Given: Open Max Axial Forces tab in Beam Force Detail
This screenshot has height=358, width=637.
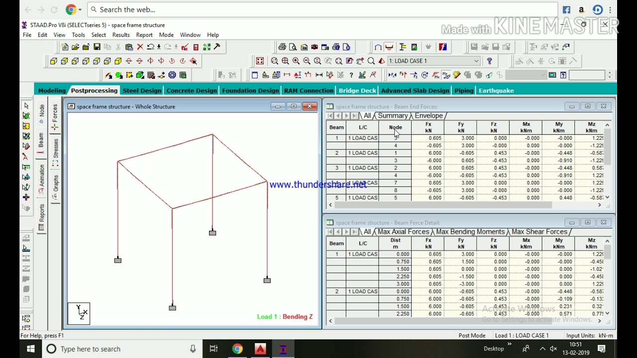Looking at the screenshot, I should tap(403, 232).
